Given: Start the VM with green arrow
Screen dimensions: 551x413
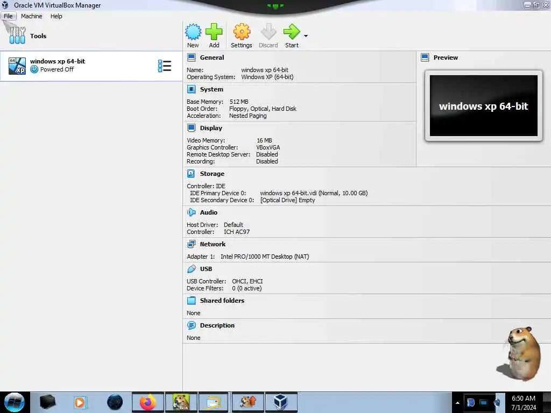Looking at the screenshot, I should tap(292, 32).
